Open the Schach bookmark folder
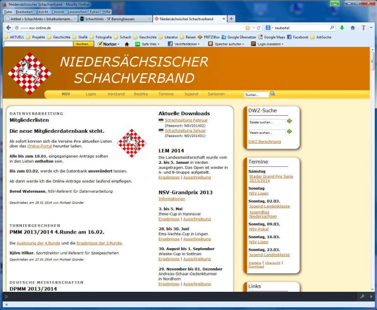 coord(123,37)
